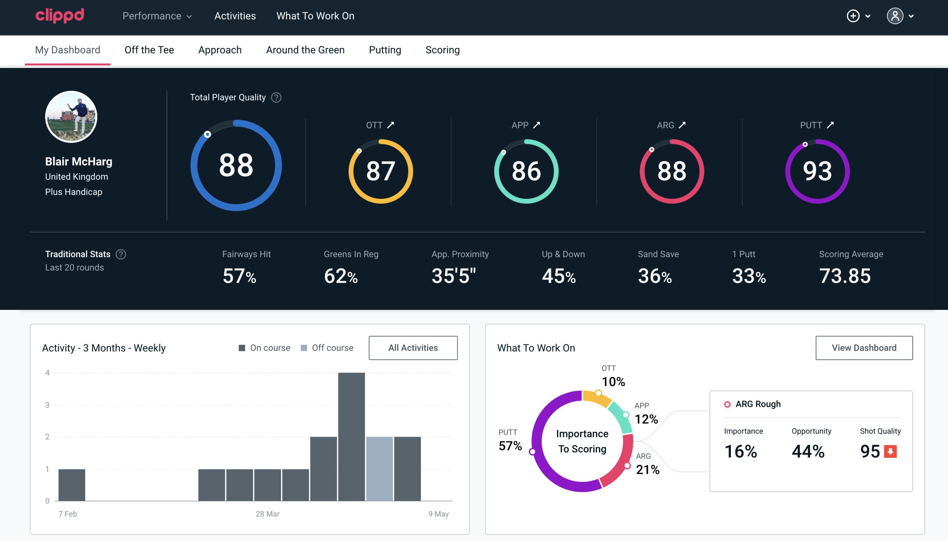Click the ARG performance score circle
The height and width of the screenshot is (541, 948).
(671, 170)
